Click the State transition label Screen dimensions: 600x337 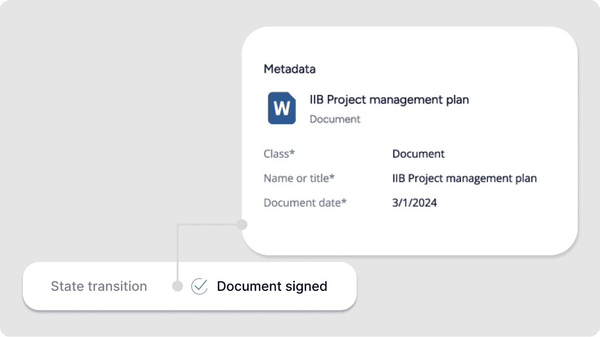(98, 286)
